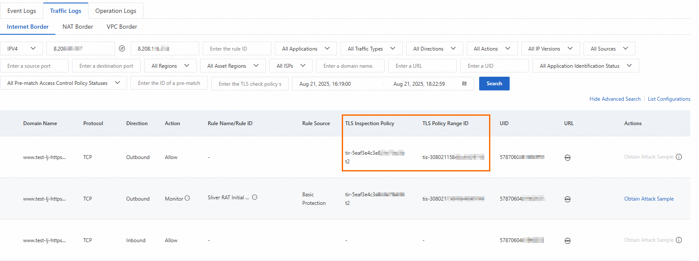Image resolution: width=699 pixels, height=261 pixels.
Task: Click the Enter a UID field
Action: (x=495, y=66)
